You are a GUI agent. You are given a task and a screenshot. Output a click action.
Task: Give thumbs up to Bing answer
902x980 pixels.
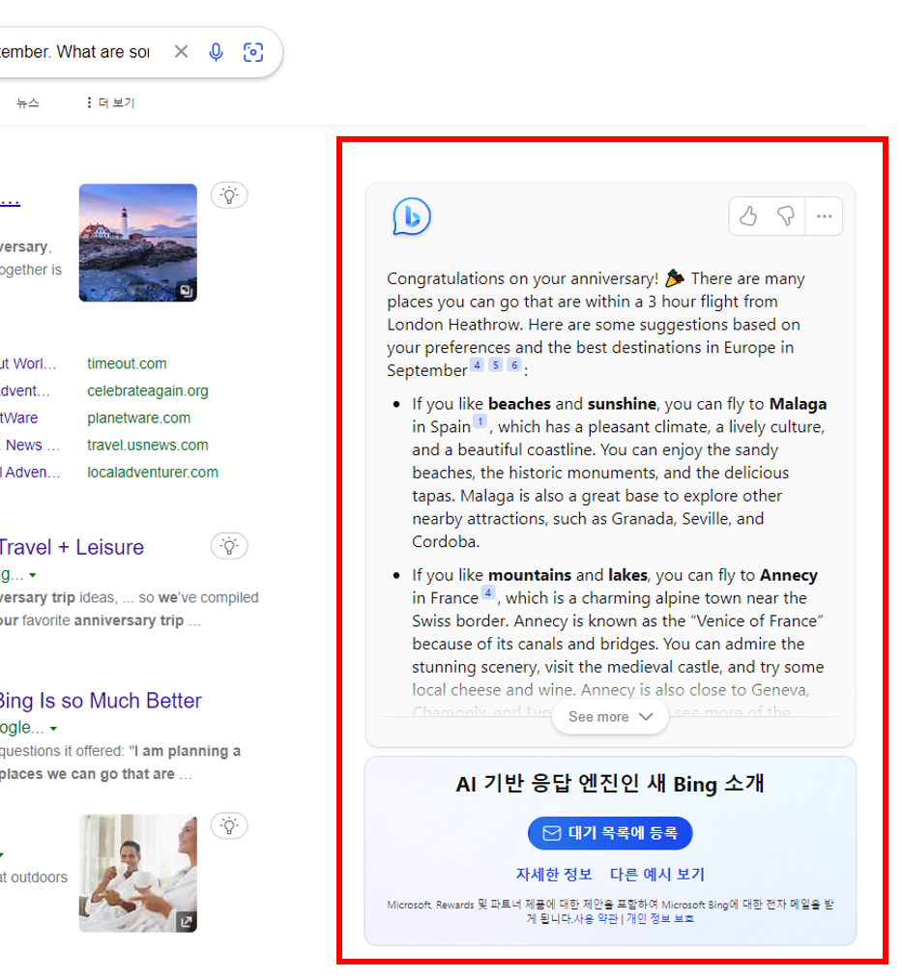tap(747, 216)
